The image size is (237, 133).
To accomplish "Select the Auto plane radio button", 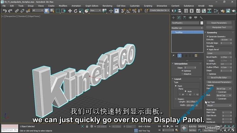I will tap(185, 91).
